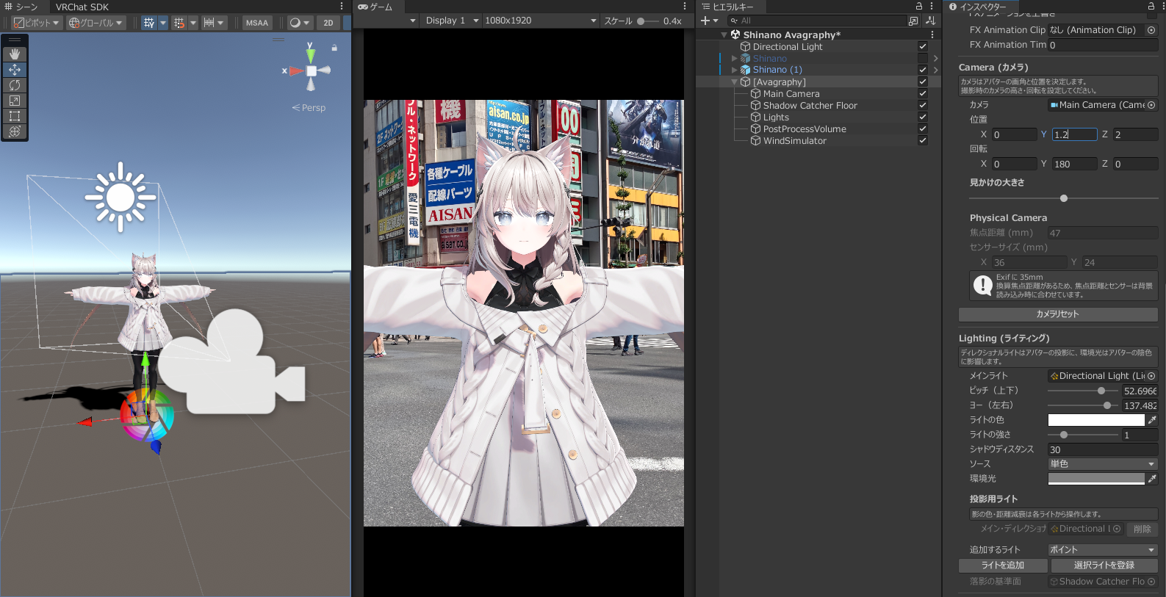Click the position Y field showing 1.2
The height and width of the screenshot is (597, 1166).
click(x=1073, y=134)
